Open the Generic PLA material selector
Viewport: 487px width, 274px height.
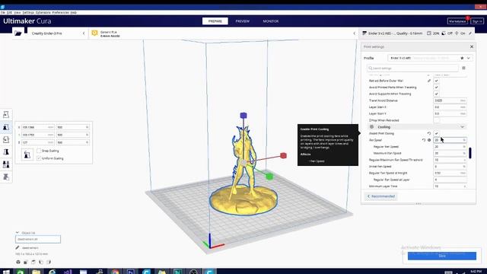pos(223,33)
